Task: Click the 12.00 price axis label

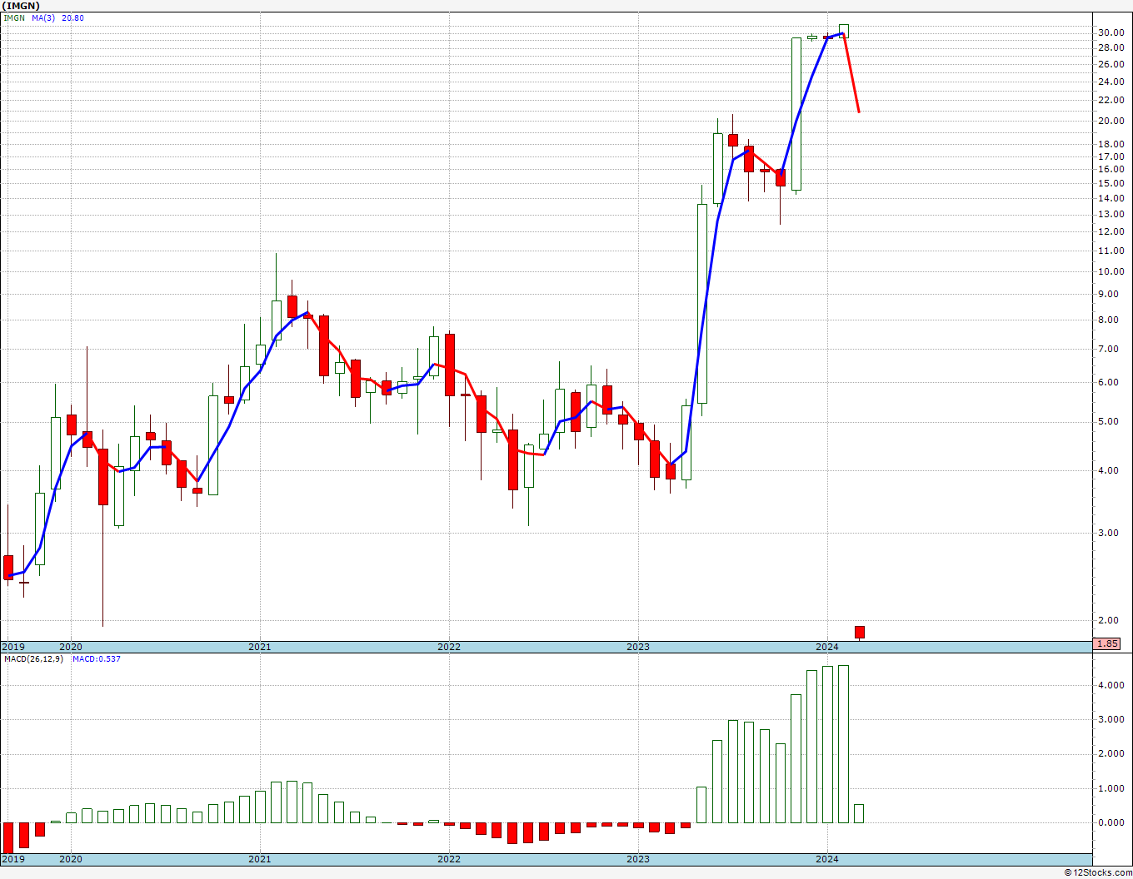Action: click(1111, 231)
